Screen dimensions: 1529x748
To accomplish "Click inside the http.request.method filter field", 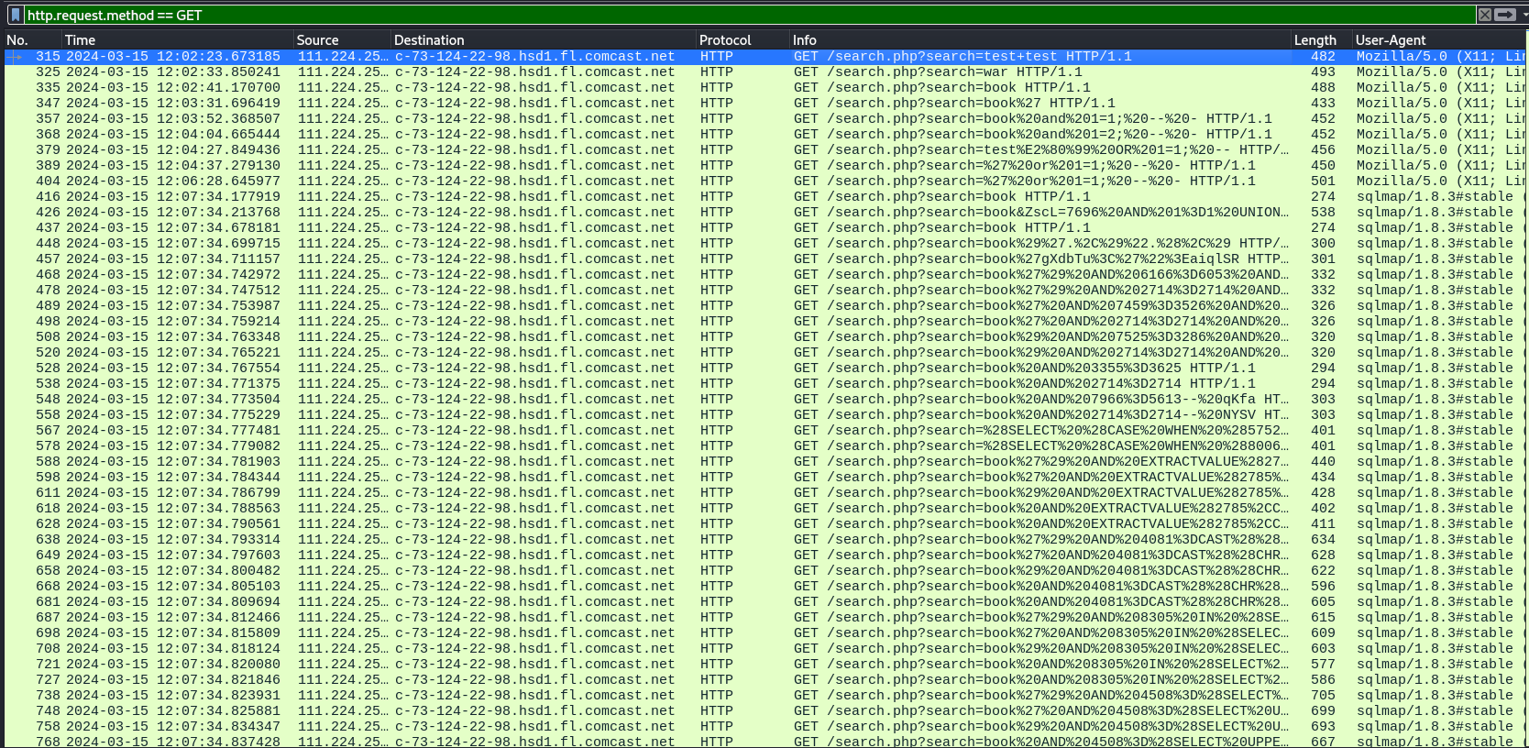I will tap(733, 15).
